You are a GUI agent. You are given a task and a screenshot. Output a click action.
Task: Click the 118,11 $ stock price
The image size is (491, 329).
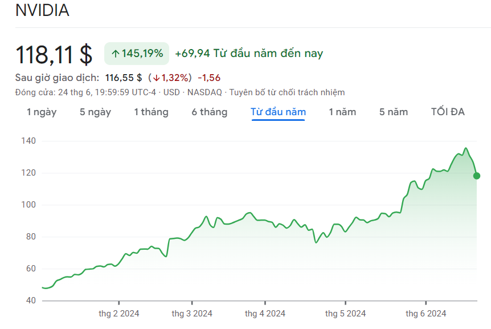[54, 55]
